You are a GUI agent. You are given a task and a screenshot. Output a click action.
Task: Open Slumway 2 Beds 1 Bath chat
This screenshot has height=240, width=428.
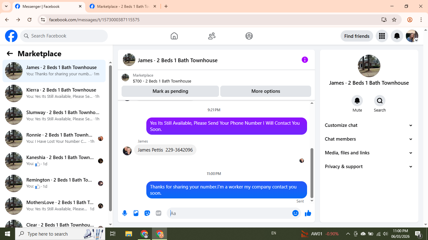(x=54, y=116)
